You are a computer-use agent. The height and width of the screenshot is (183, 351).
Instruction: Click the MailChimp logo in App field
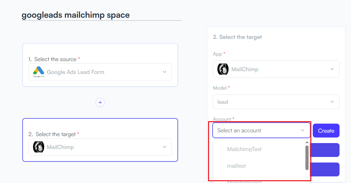click(x=223, y=69)
